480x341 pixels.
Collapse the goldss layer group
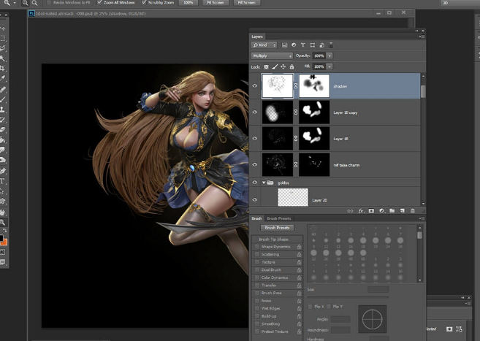[x=263, y=183]
